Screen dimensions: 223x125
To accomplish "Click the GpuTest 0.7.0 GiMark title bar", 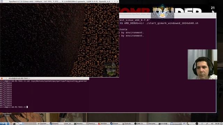I will click(x=60, y=1).
